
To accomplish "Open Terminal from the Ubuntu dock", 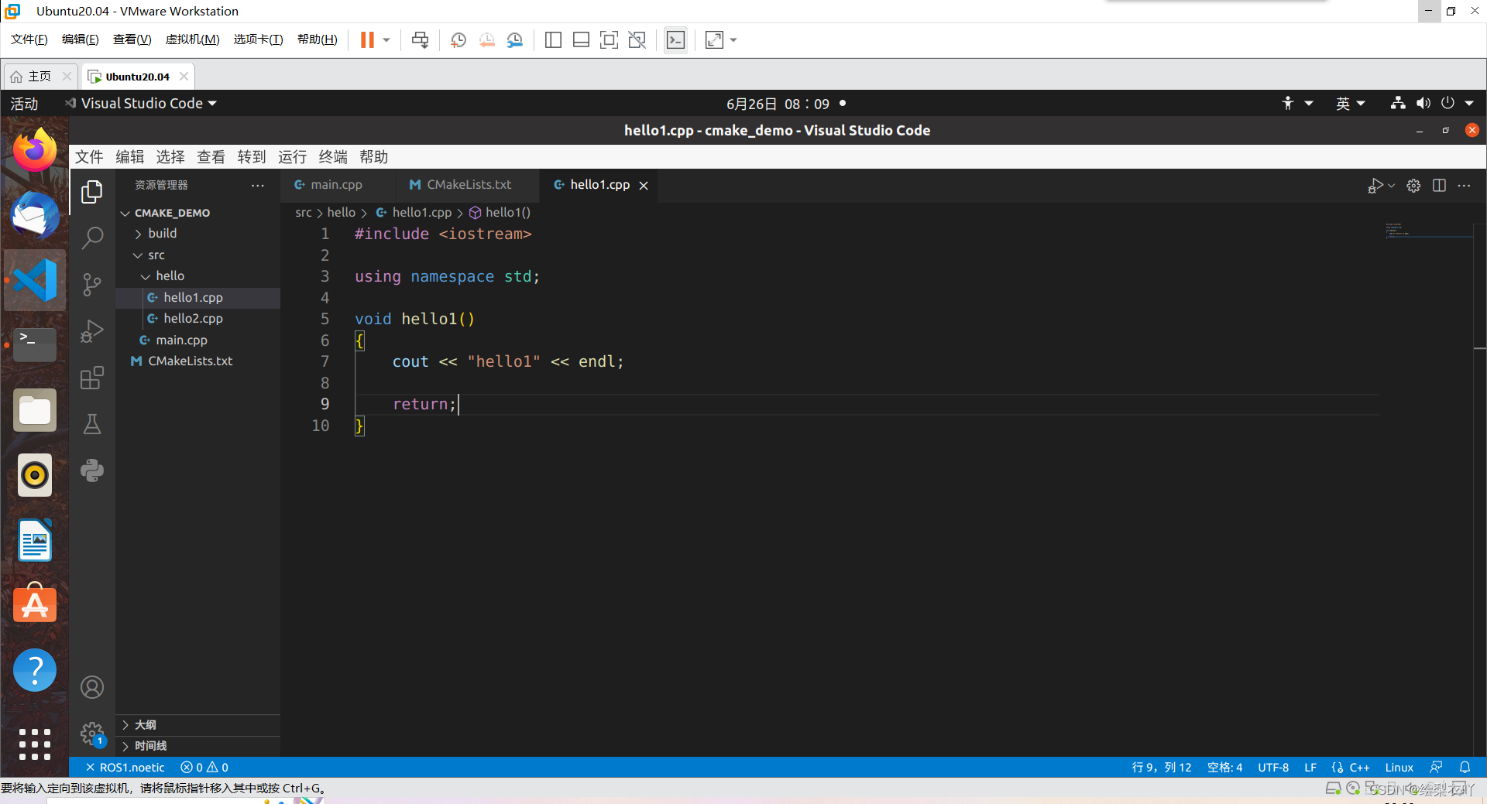I will pos(35,344).
